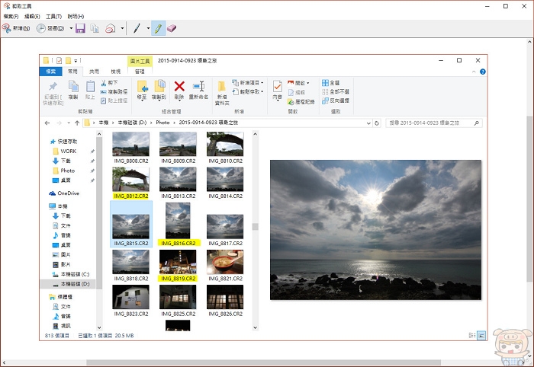This screenshot has height=367, width=534.
Task: Save the snip with the floppy disk icon
Action: [x=80, y=28]
